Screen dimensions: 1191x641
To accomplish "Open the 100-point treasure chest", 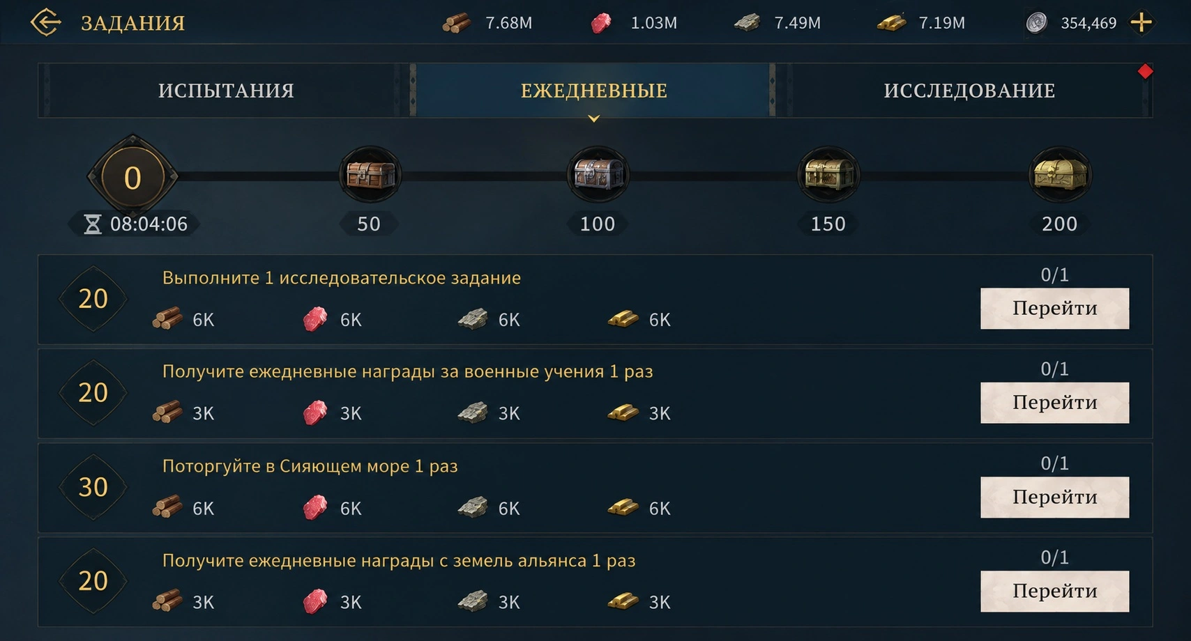I will tap(598, 174).
